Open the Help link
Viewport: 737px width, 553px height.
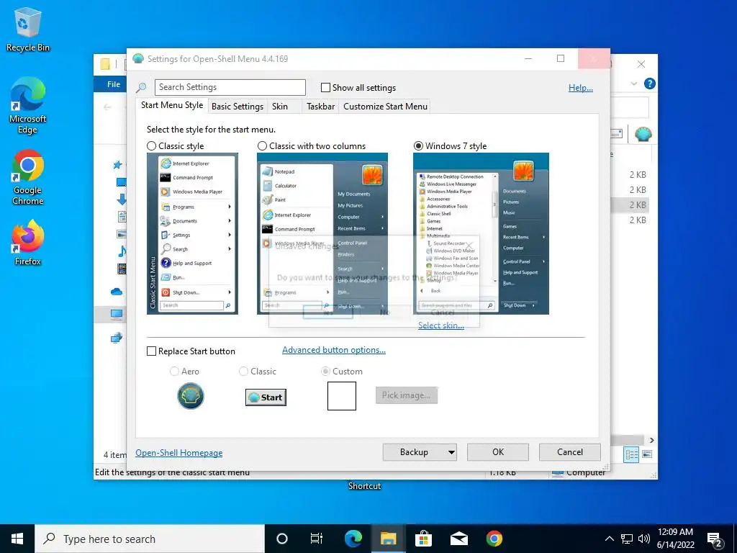click(x=581, y=87)
